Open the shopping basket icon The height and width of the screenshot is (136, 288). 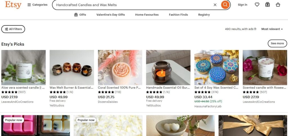click(x=278, y=4)
